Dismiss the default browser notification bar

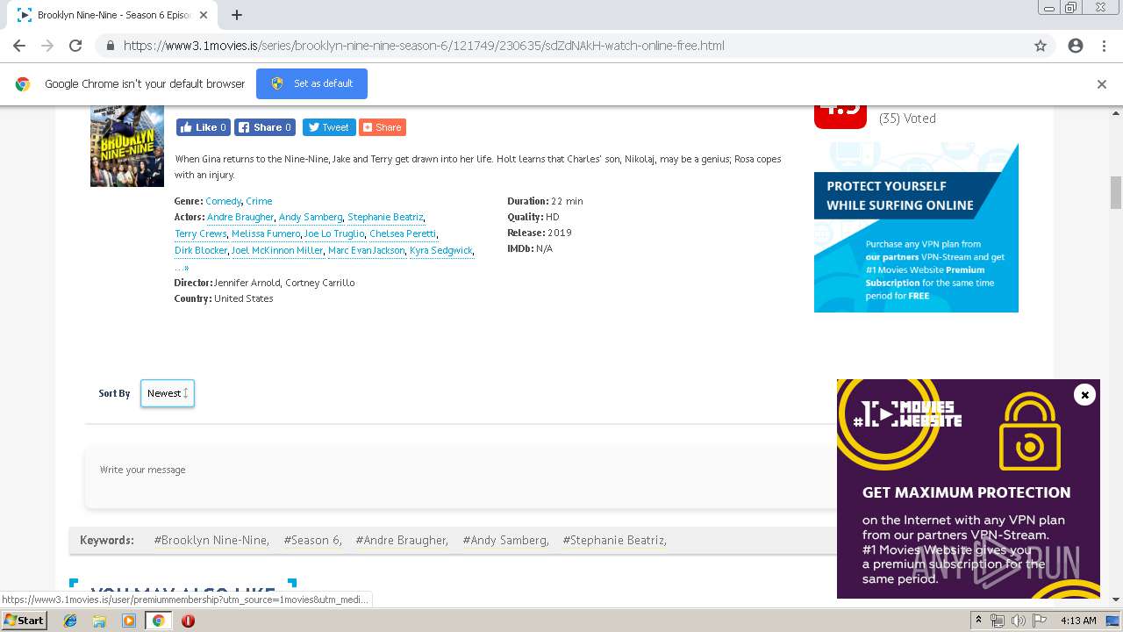[1101, 84]
